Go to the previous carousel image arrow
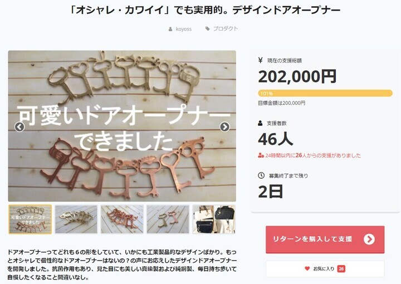This screenshot has height=284, width=401. (19, 127)
